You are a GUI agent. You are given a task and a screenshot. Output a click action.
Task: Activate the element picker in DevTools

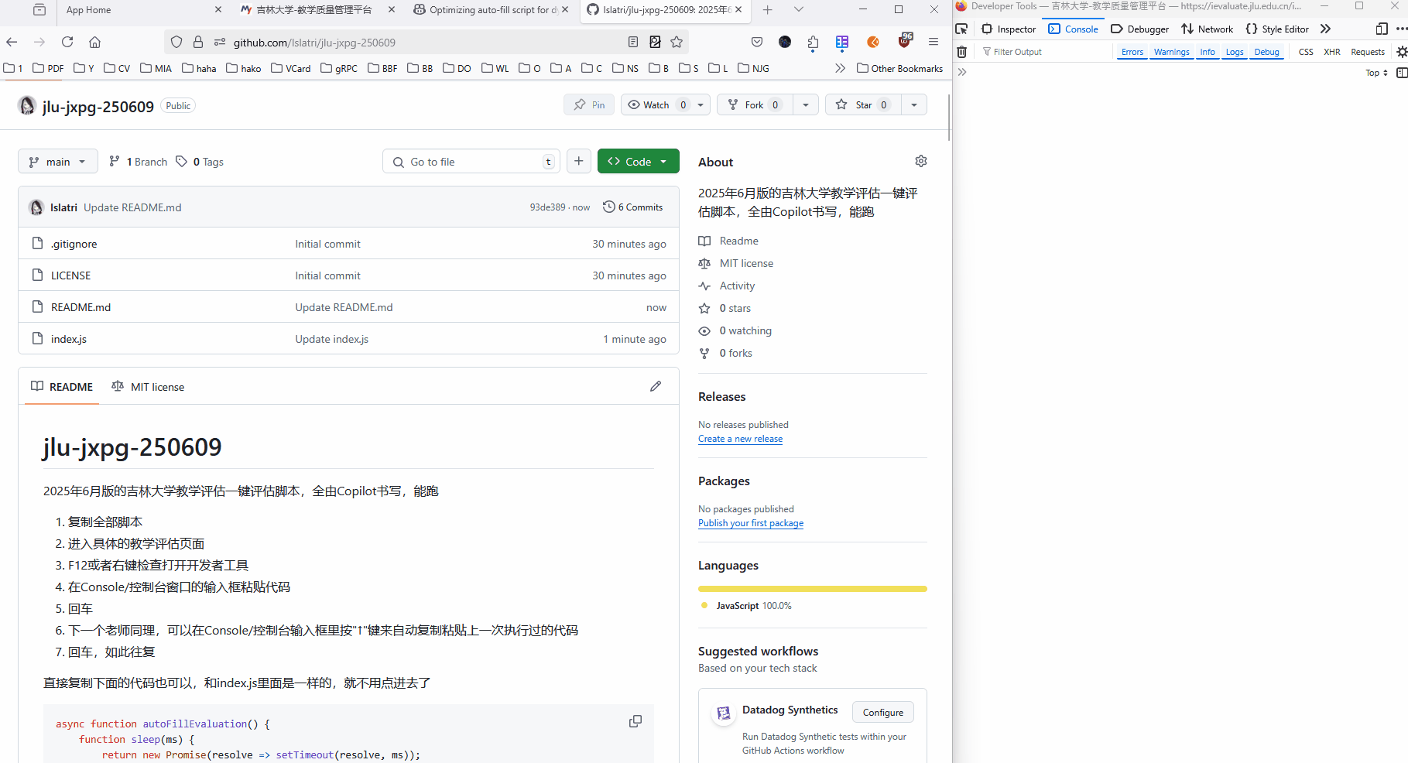coord(961,29)
